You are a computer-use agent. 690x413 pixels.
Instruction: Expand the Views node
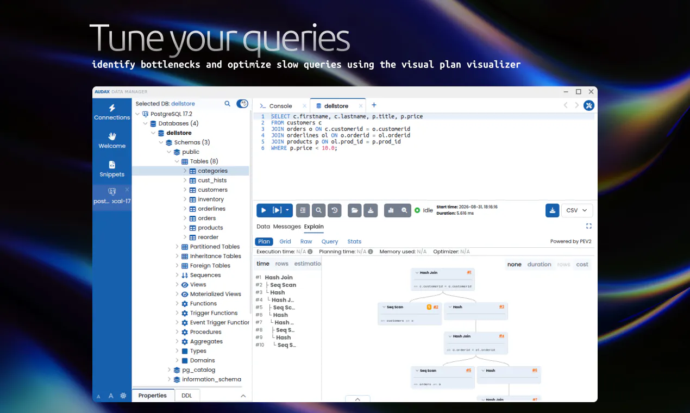point(177,285)
